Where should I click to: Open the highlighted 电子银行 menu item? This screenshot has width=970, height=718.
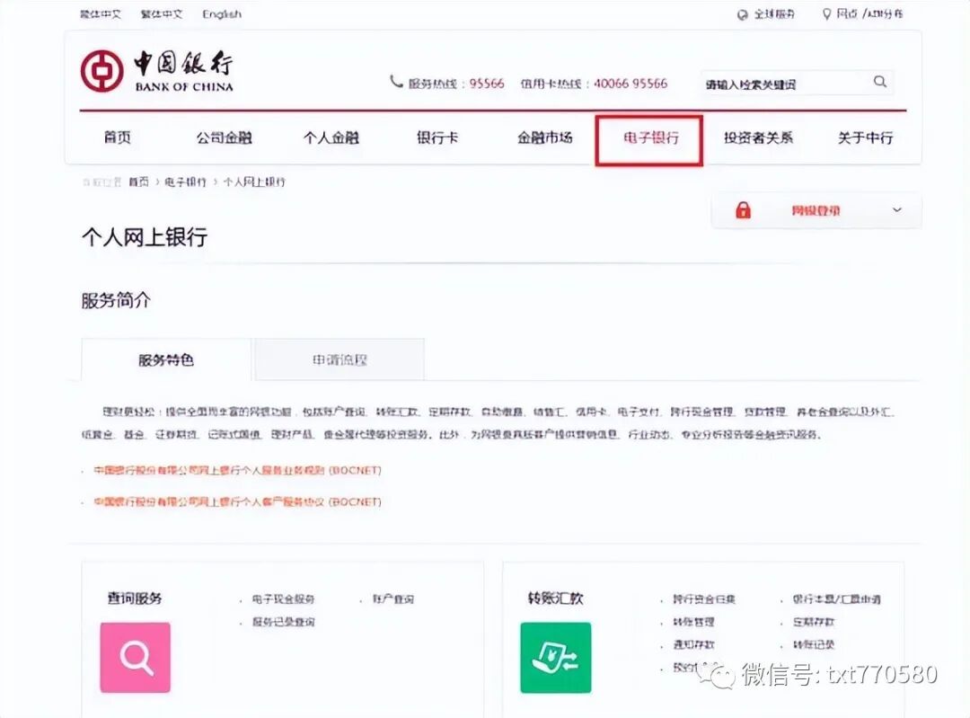click(x=648, y=138)
